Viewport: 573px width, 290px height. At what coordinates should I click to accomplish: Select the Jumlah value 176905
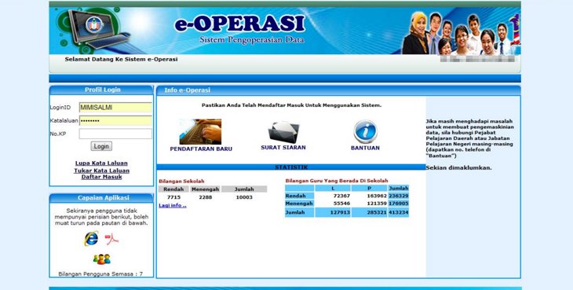(398, 204)
